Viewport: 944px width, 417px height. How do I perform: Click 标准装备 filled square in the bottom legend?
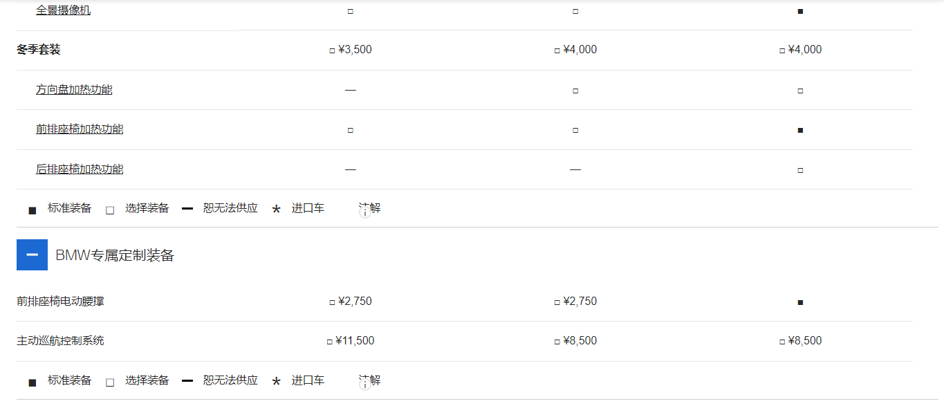click(x=33, y=382)
